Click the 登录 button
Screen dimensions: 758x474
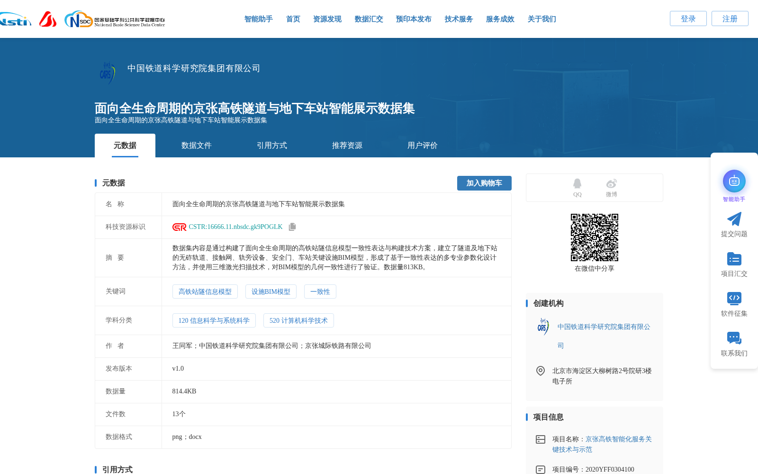pos(688,18)
